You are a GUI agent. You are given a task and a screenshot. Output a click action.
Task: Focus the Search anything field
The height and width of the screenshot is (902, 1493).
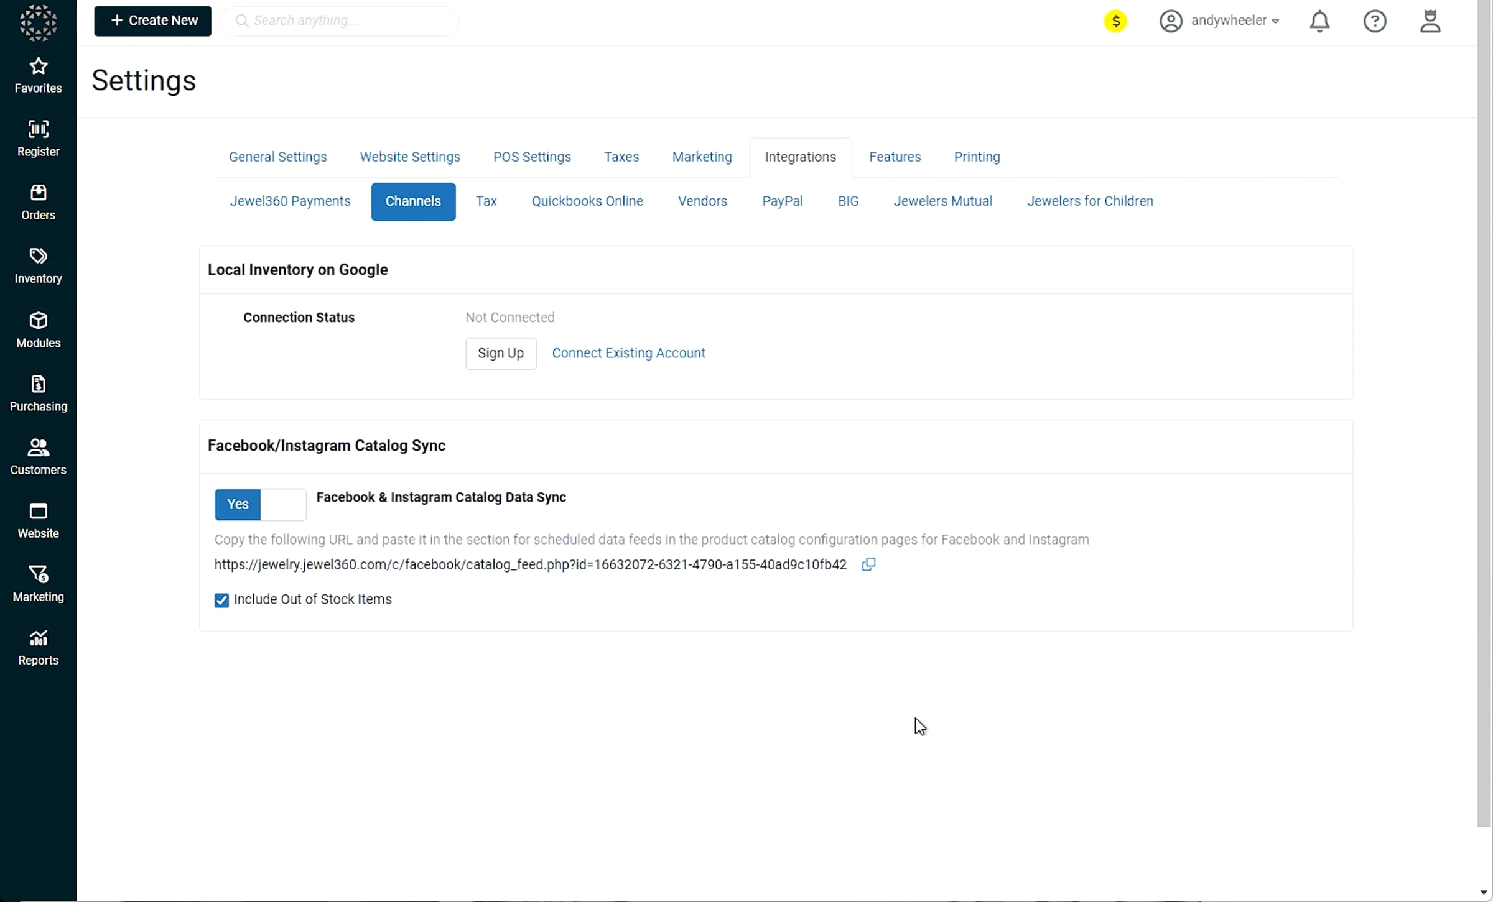pyautogui.click(x=348, y=21)
